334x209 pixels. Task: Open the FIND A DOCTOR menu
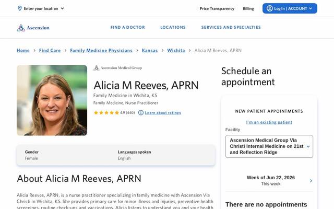(x=127, y=27)
